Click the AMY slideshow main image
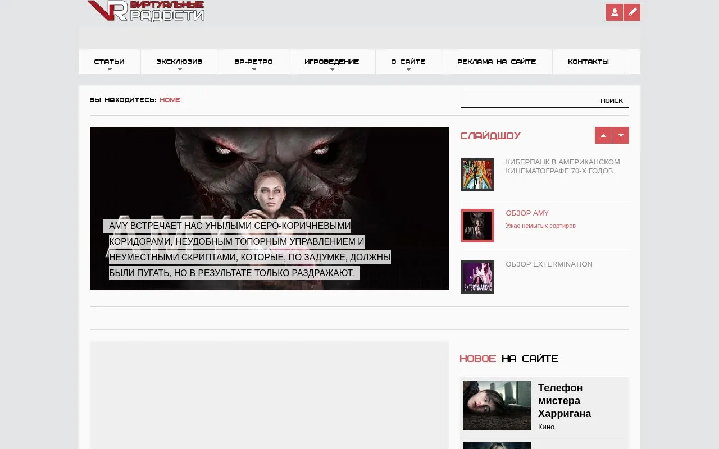Screen dimensions: 719x449 coord(269,208)
